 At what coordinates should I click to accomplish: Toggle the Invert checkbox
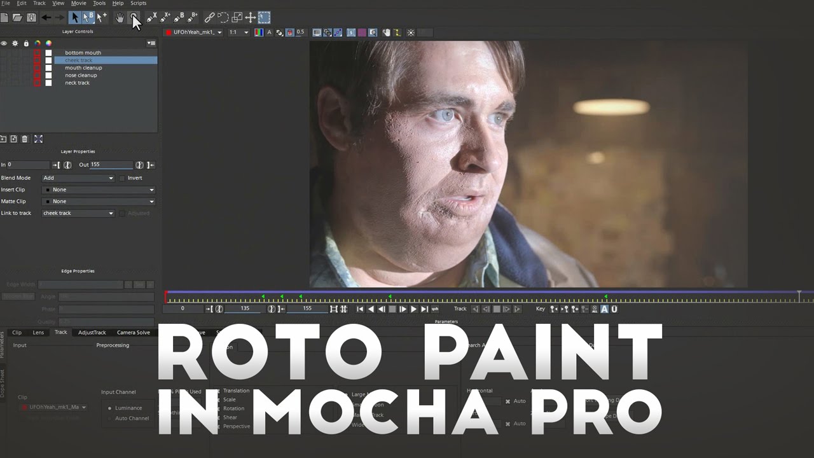(x=122, y=178)
